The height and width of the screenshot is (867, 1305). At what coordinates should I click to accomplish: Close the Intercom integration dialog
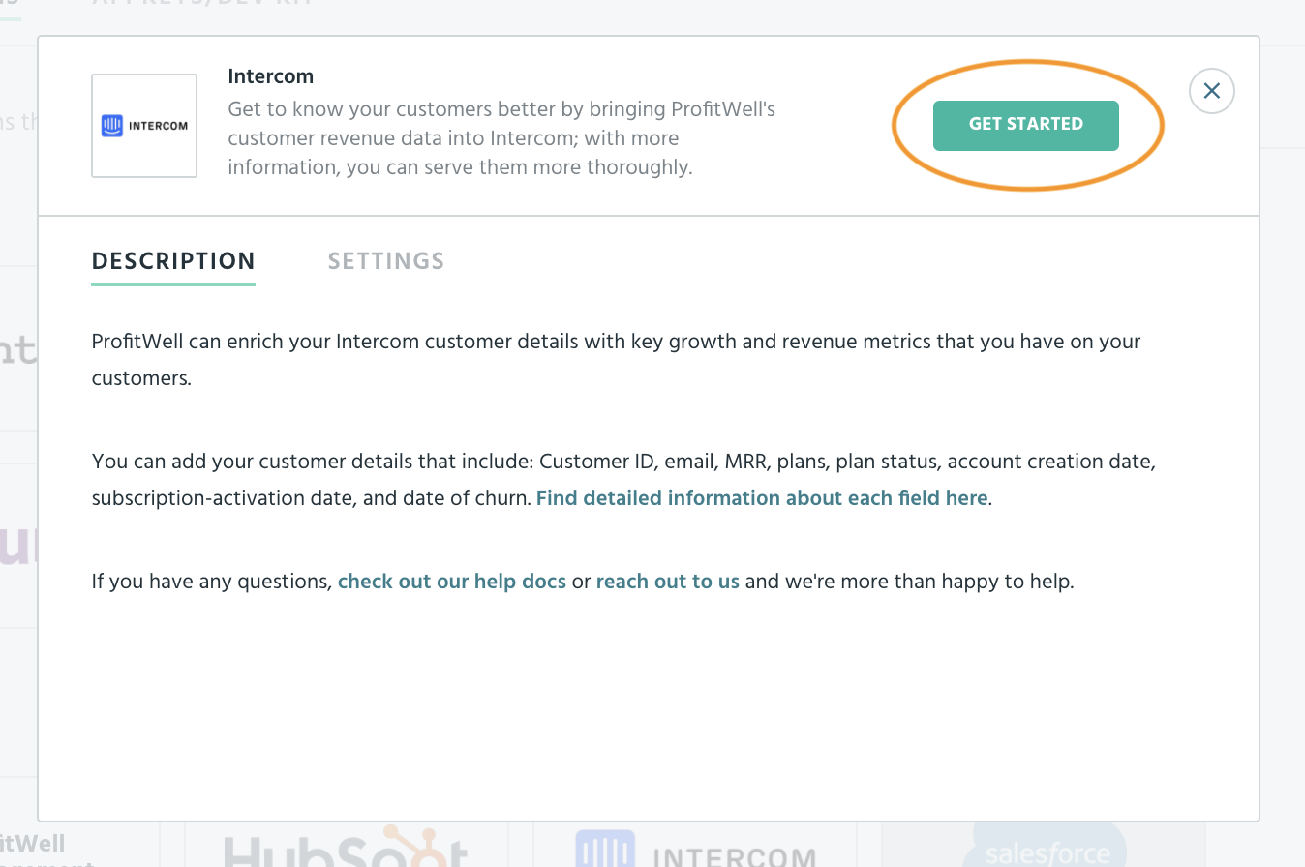tap(1211, 91)
